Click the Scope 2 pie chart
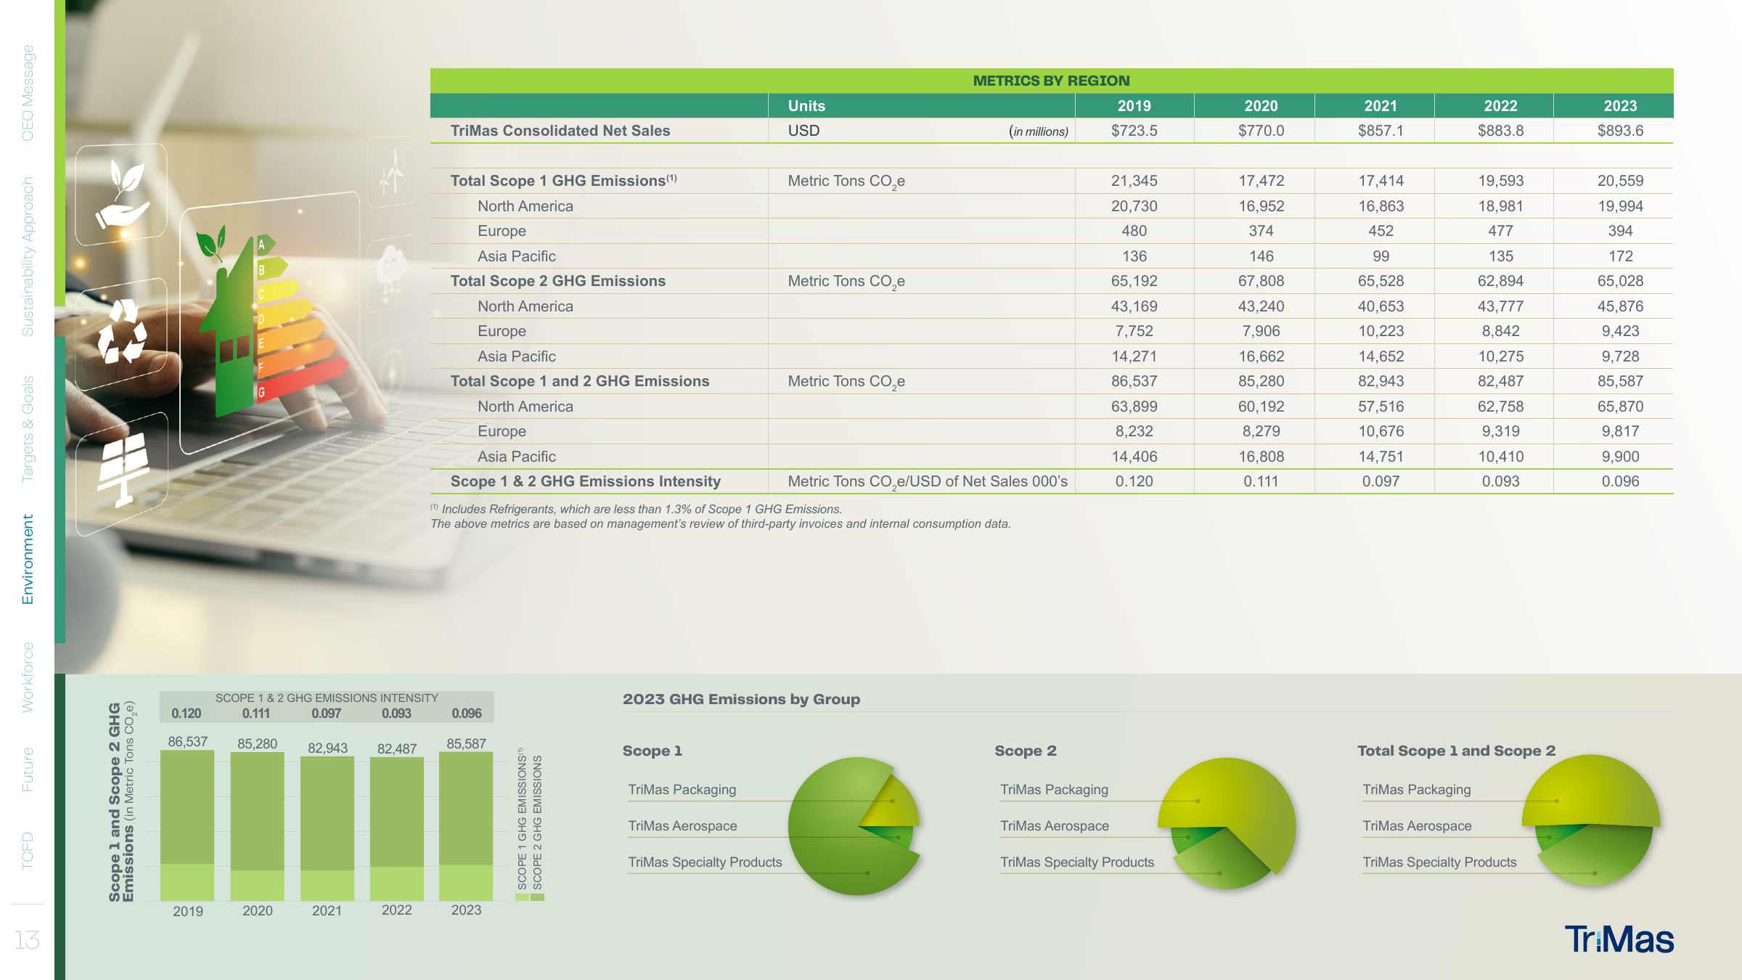The image size is (1742, 980). click(x=1227, y=823)
